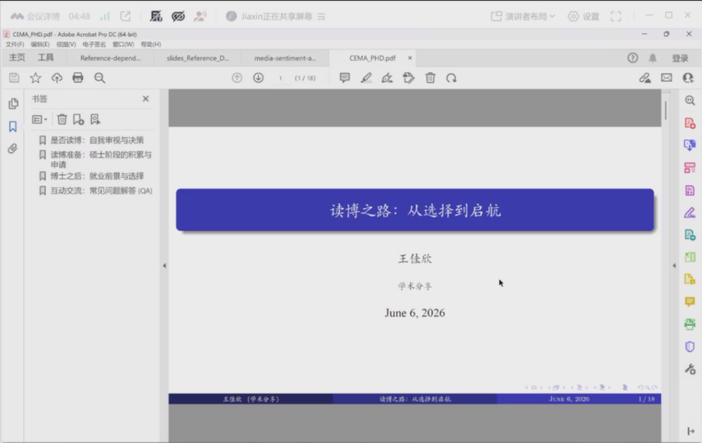Expand the right pane at bottom arrow
702x443 pixels.
[x=691, y=431]
